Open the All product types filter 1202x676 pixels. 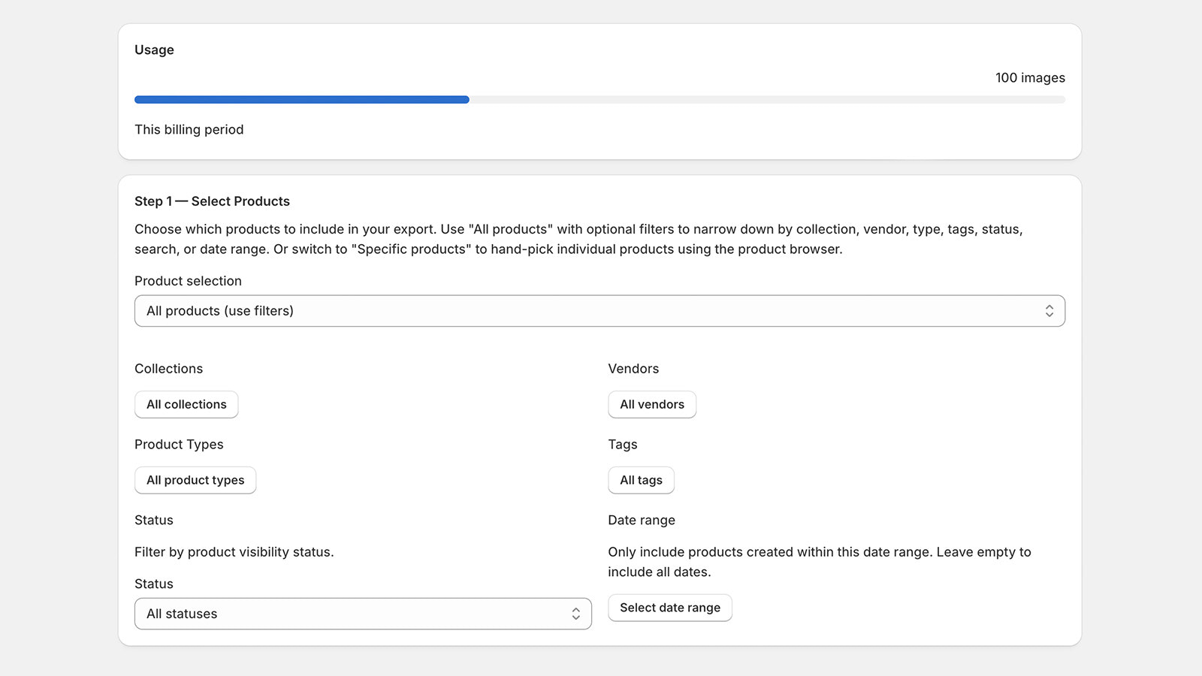tap(195, 480)
